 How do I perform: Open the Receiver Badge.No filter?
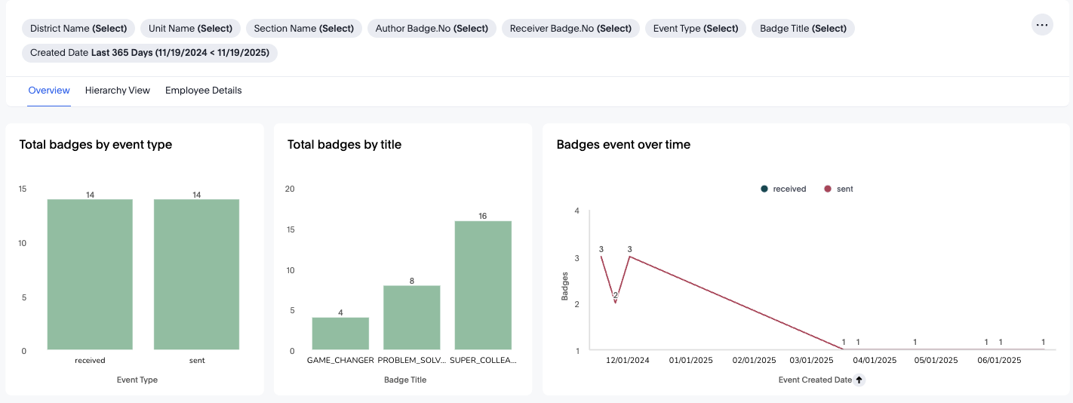click(x=570, y=29)
